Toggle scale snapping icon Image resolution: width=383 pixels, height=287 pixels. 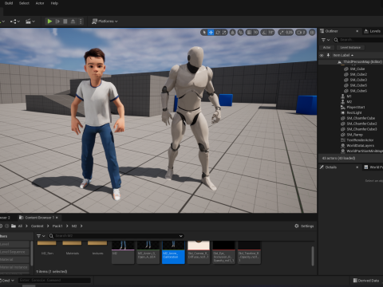click(x=282, y=33)
